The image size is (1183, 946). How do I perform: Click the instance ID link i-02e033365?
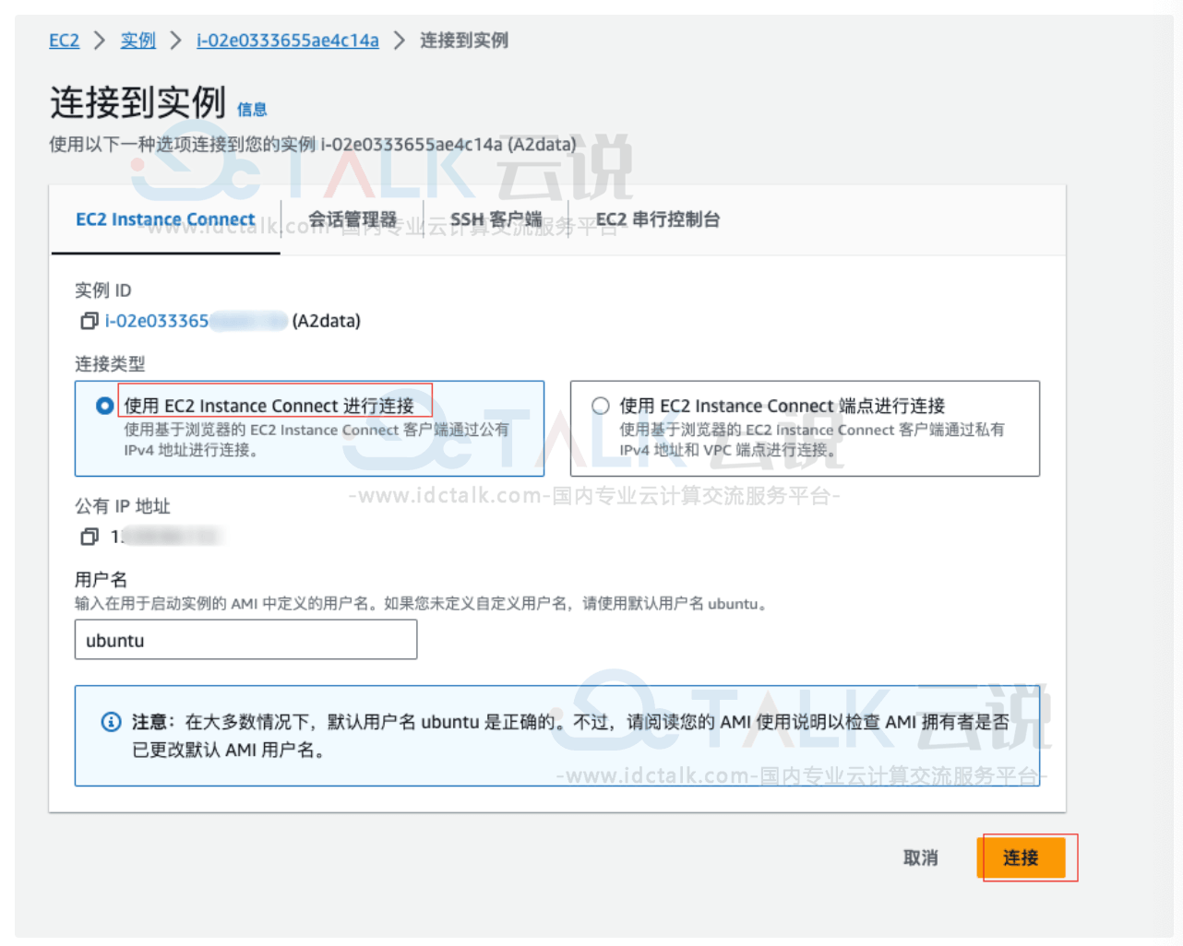coord(157,321)
